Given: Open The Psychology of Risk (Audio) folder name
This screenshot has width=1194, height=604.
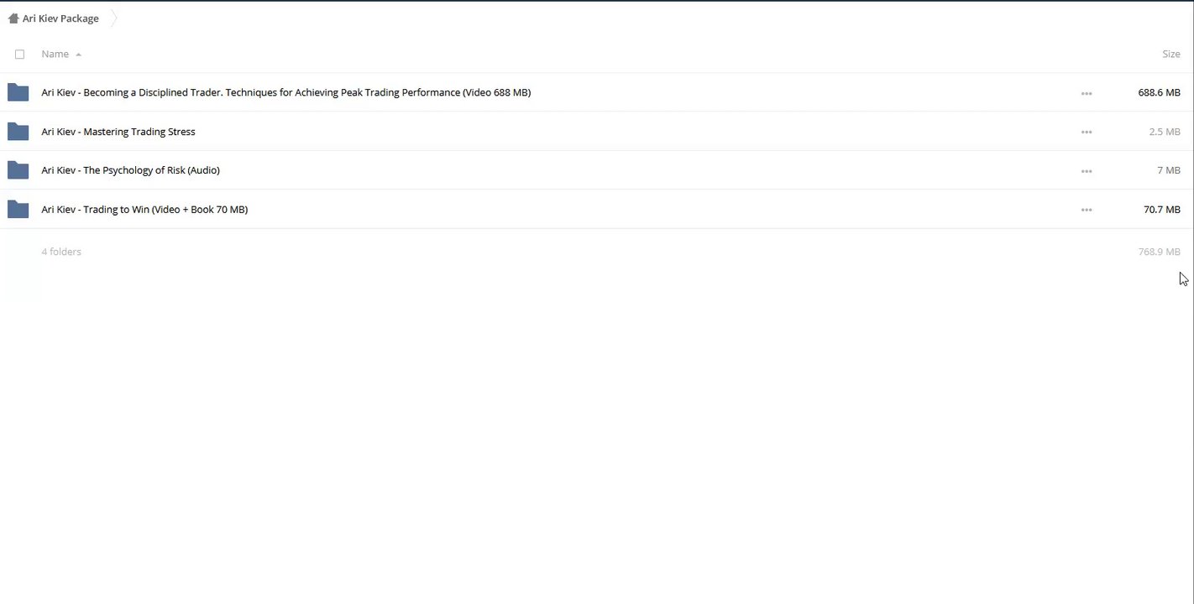Looking at the screenshot, I should click(x=130, y=170).
